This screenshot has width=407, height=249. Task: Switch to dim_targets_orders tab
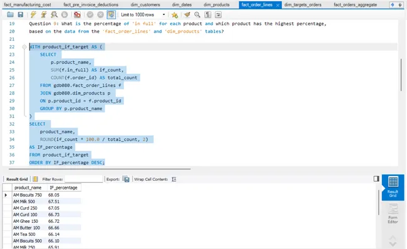[x=302, y=4]
